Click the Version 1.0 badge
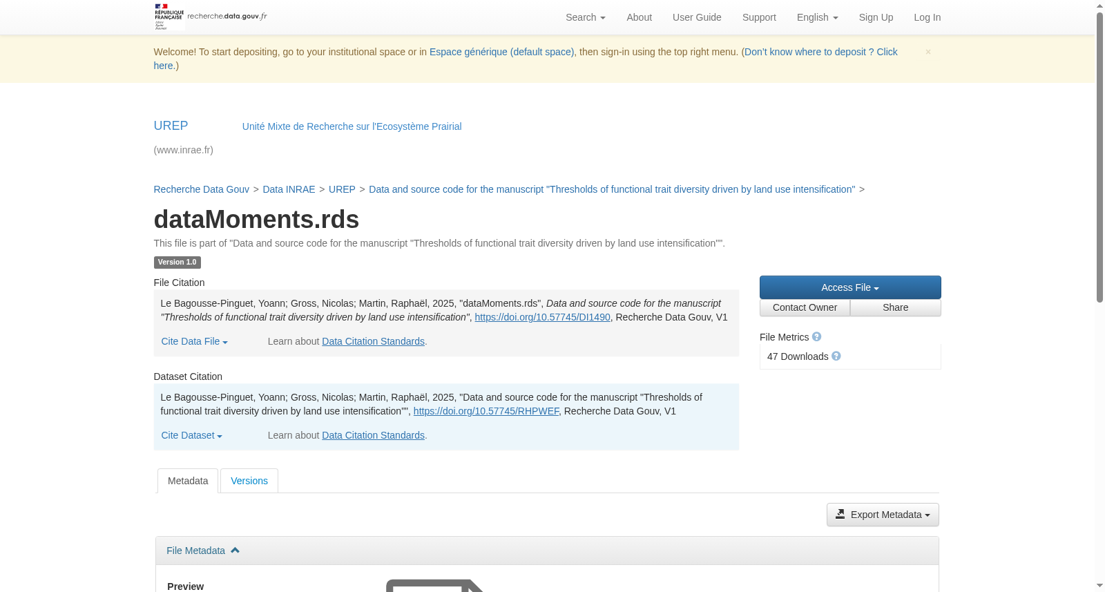Screen dimensions: 1105x592 click(177, 262)
